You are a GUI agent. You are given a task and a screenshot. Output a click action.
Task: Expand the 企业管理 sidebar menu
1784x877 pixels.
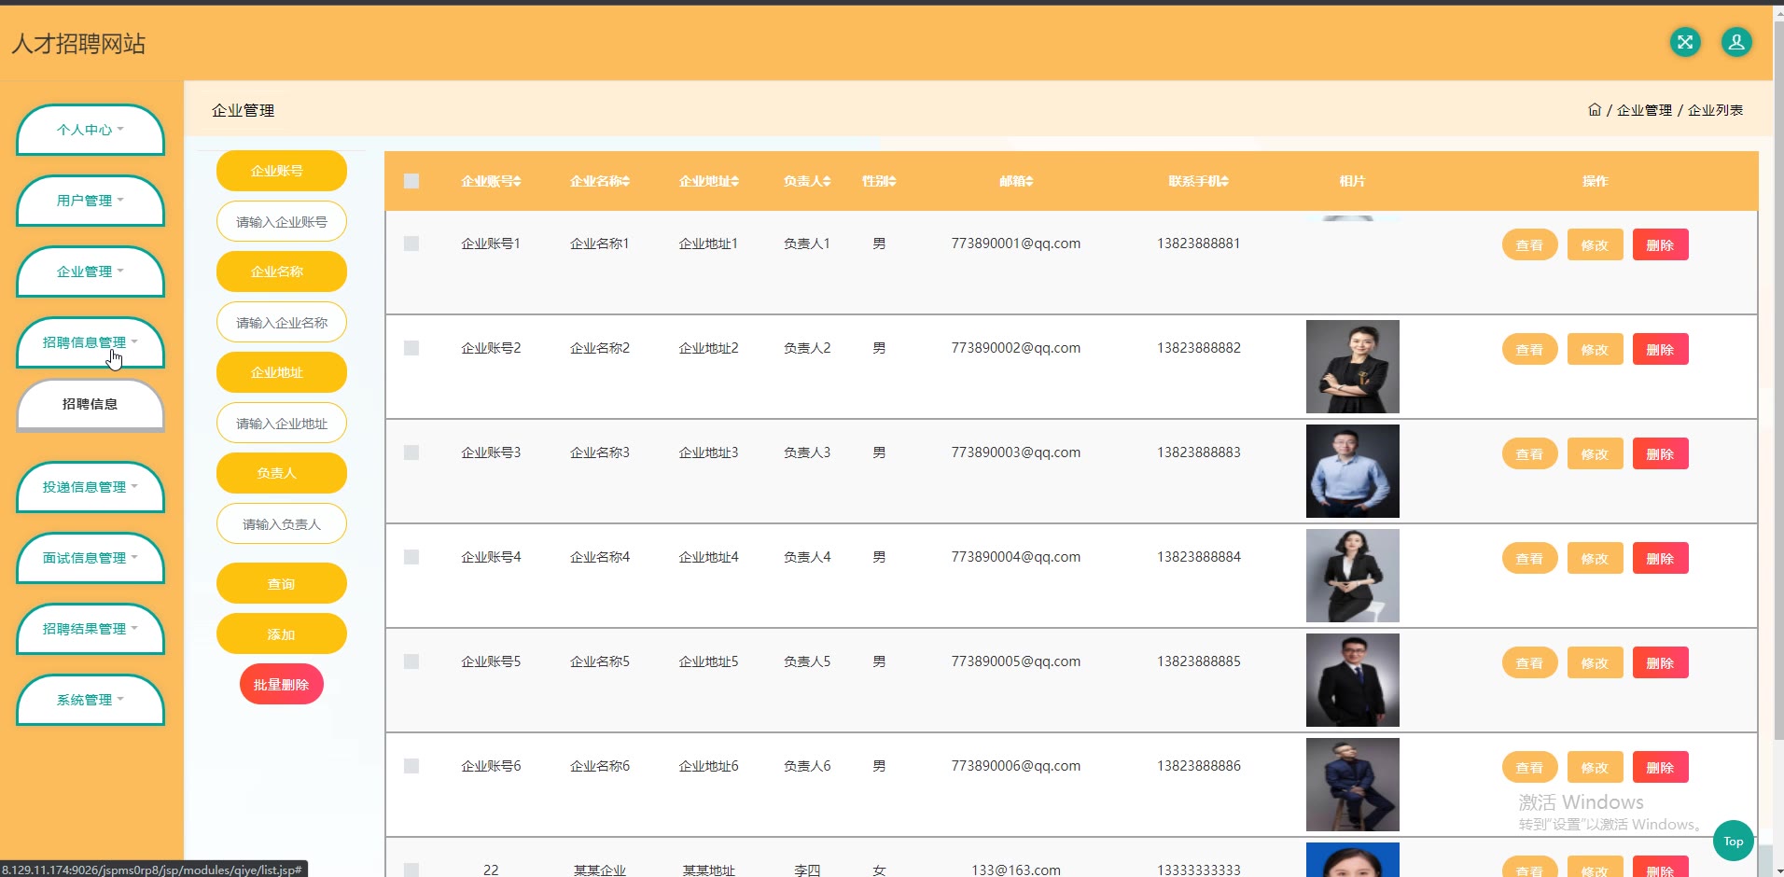pos(91,271)
